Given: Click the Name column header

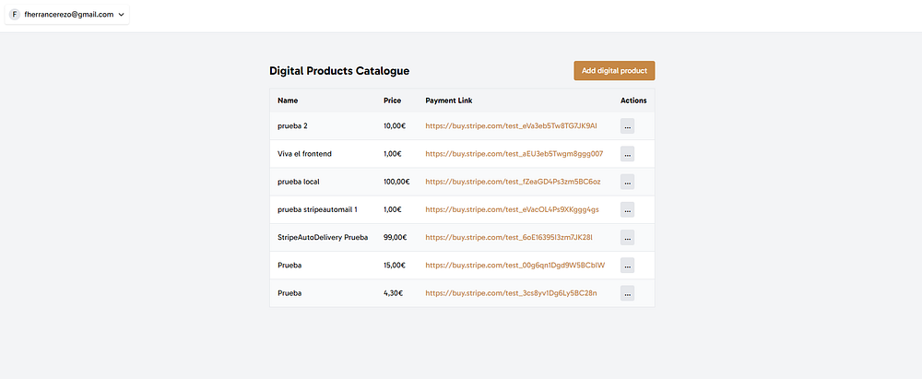Looking at the screenshot, I should (288, 101).
